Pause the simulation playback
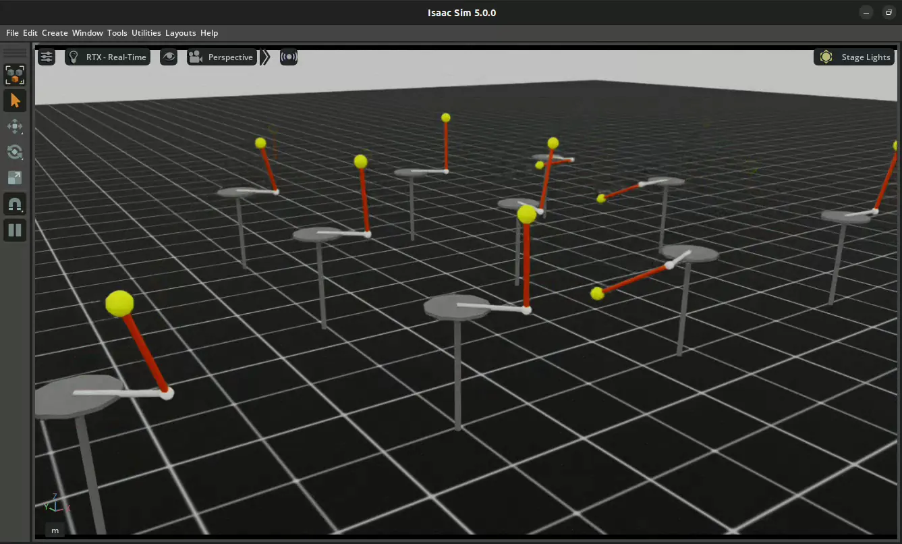902x544 pixels. pos(15,230)
